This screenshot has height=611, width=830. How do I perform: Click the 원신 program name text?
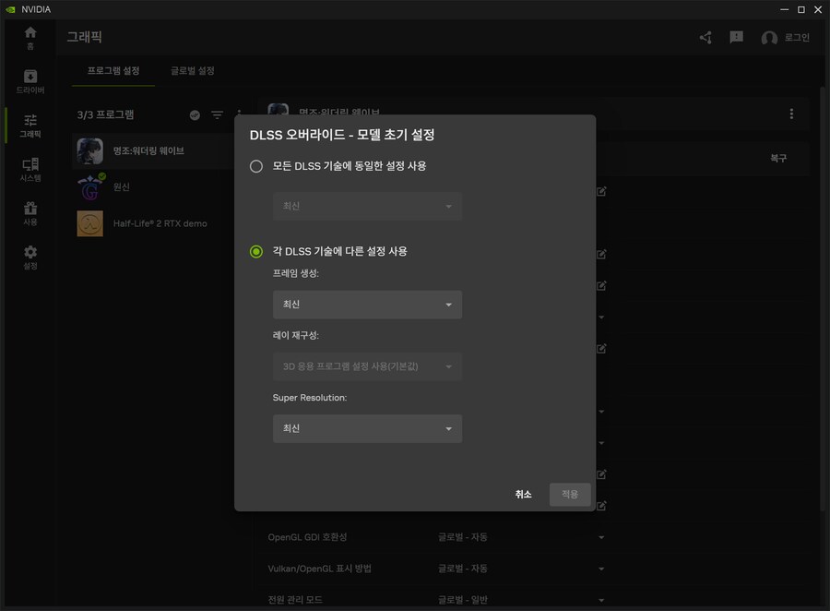point(121,187)
